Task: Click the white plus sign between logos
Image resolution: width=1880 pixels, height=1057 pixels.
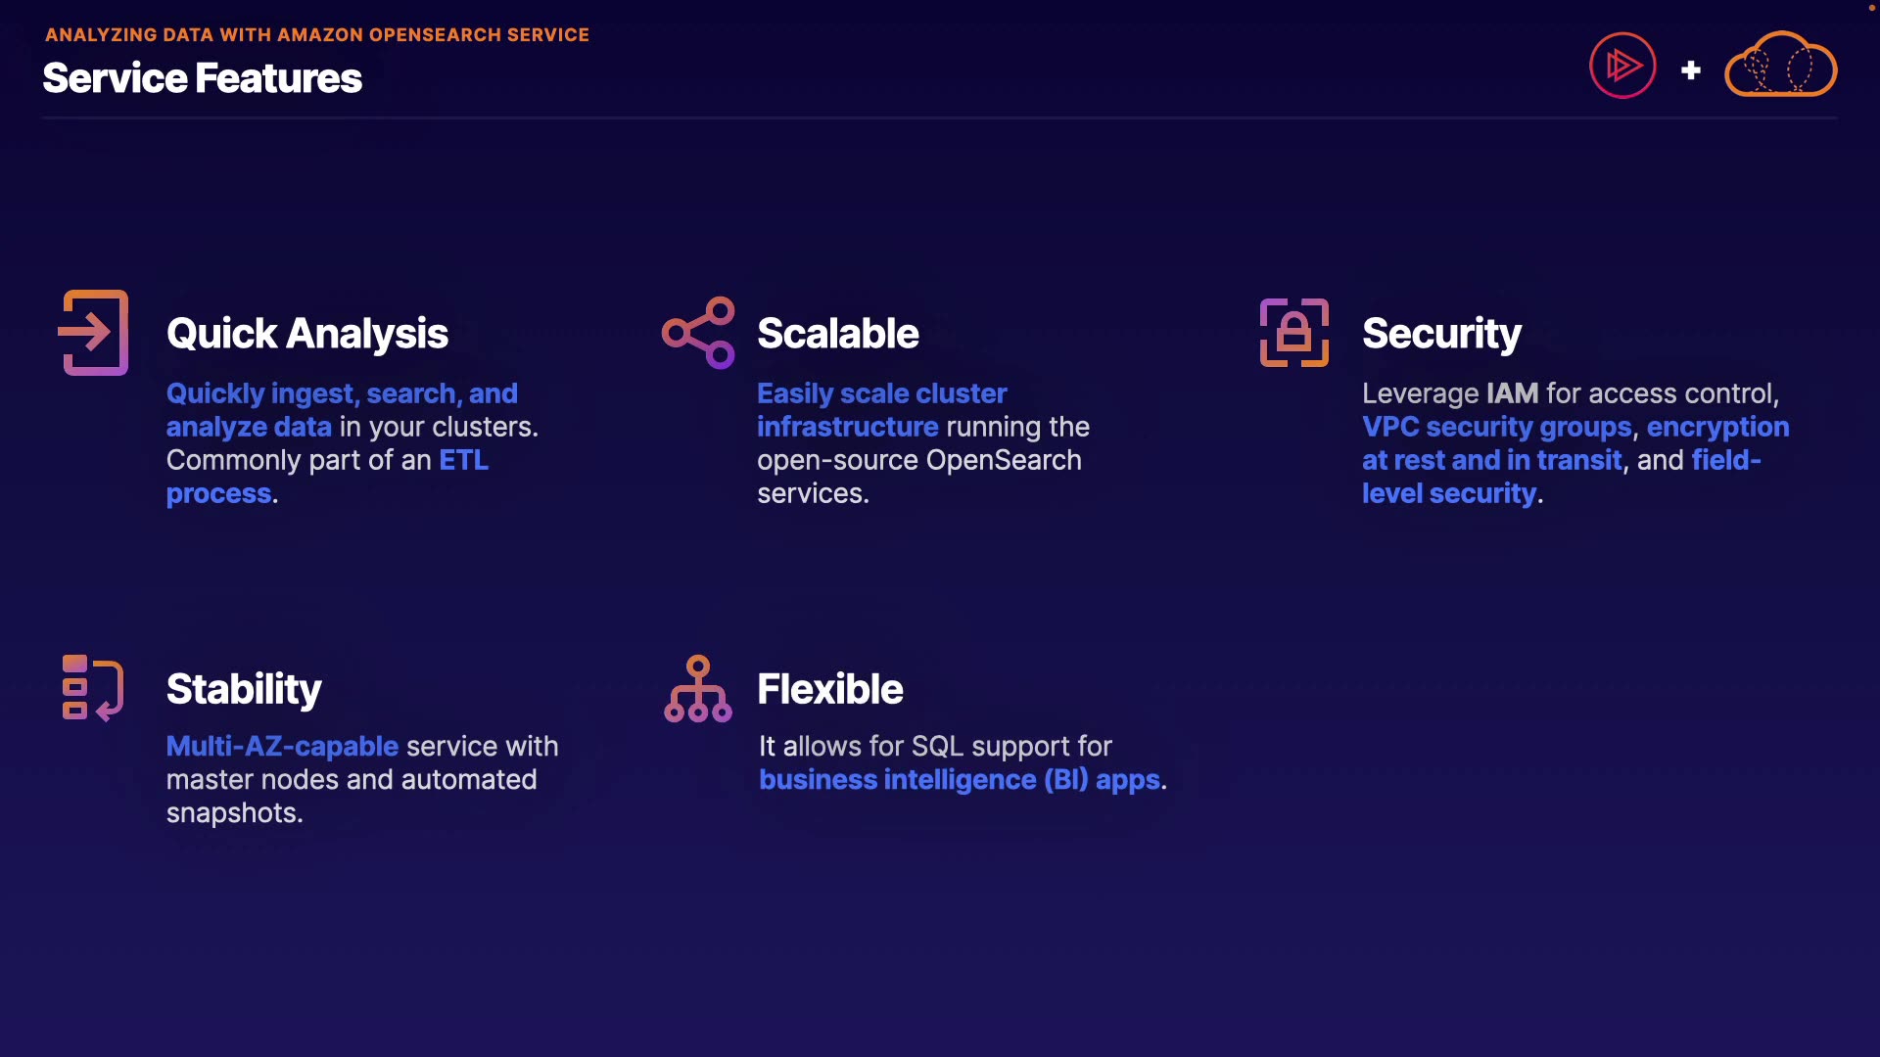Action: [x=1691, y=70]
